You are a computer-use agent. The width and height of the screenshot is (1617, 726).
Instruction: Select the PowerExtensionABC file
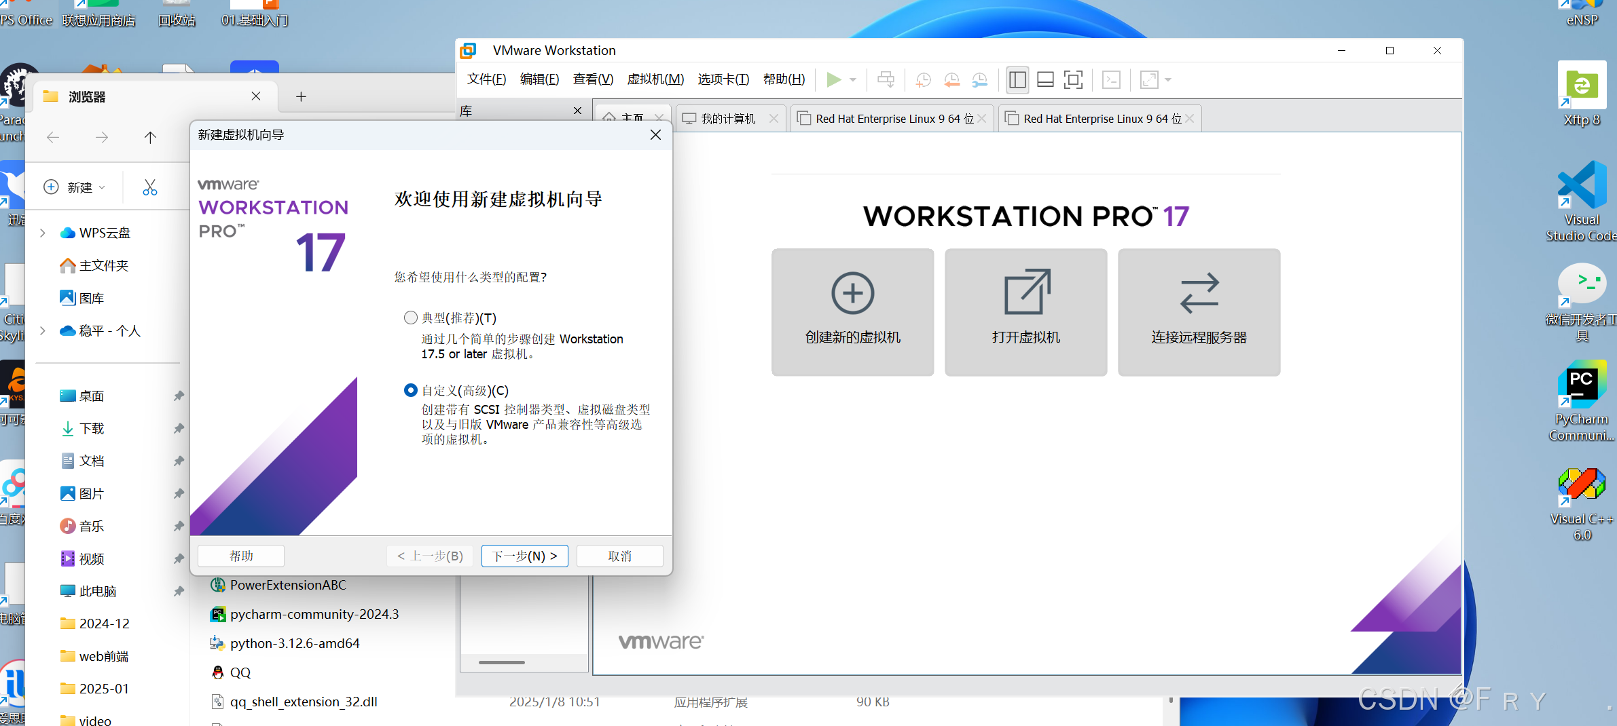tap(278, 585)
